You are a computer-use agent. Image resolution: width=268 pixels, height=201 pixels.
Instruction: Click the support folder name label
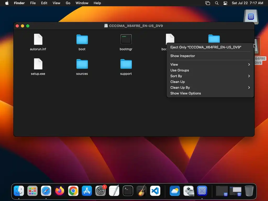[x=126, y=74]
